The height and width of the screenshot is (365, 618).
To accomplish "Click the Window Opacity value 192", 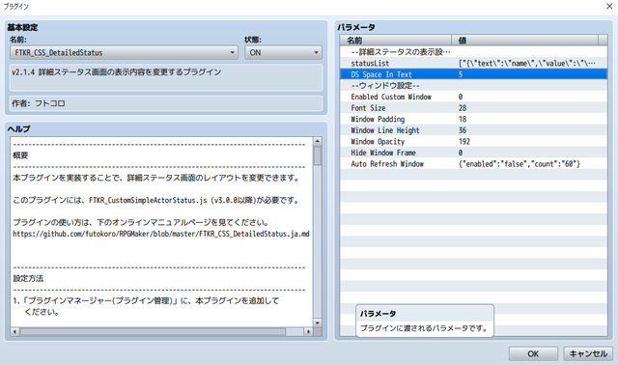I will click(463, 141).
